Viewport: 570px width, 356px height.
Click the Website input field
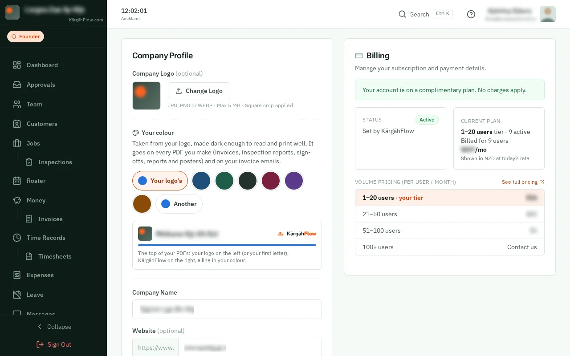click(x=250, y=348)
